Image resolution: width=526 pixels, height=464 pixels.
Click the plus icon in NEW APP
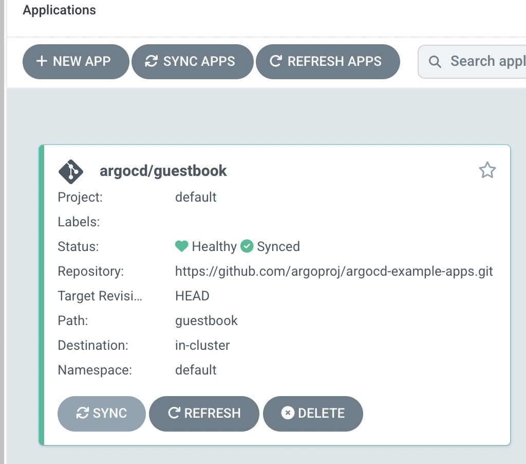[x=42, y=61]
